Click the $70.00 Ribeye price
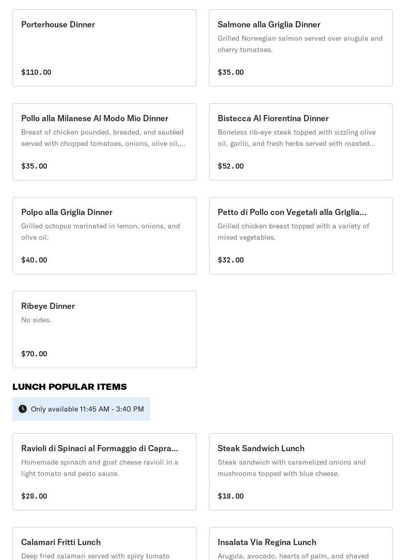The height and width of the screenshot is (560, 405). [34, 354]
